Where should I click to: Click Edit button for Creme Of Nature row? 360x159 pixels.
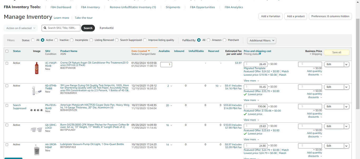coord(334,64)
